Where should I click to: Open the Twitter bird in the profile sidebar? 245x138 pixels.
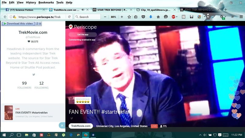tap(34, 74)
